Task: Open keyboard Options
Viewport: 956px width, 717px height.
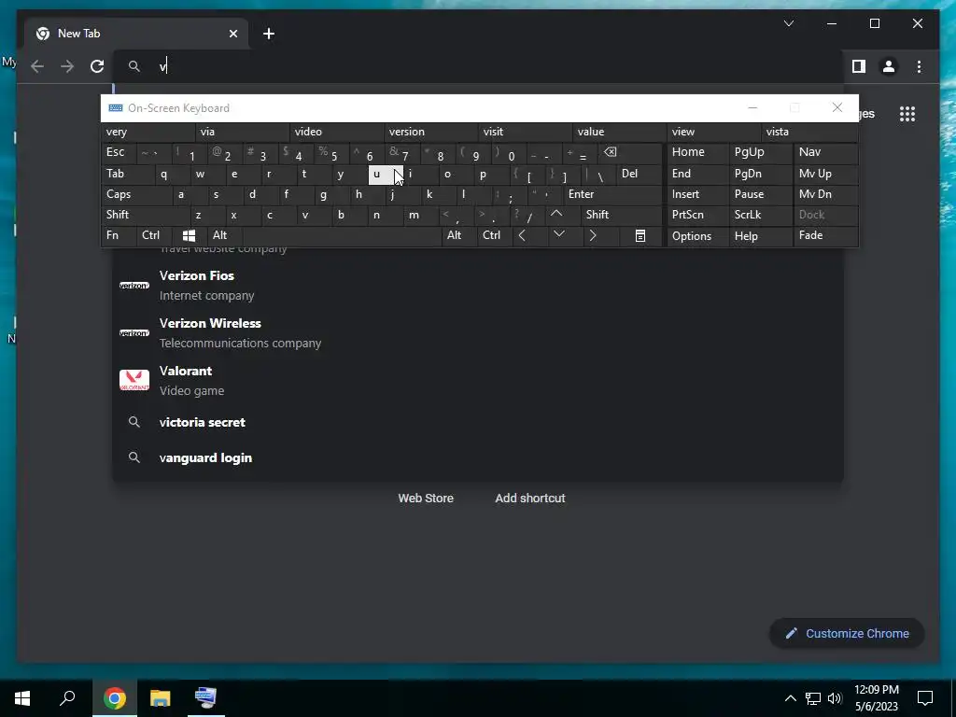Action: click(x=698, y=236)
